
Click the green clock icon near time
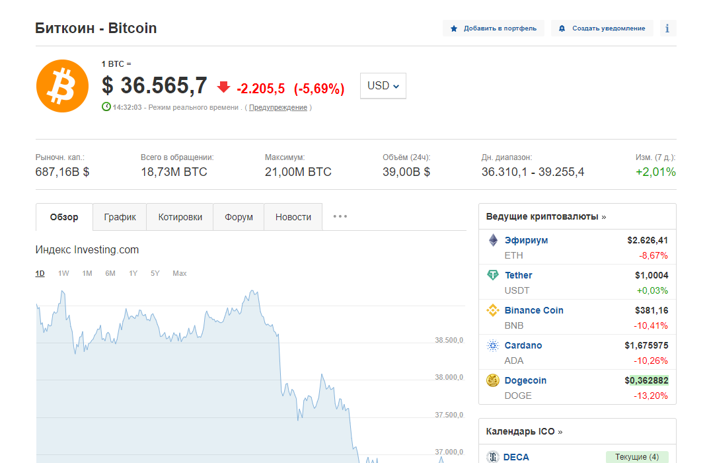106,106
